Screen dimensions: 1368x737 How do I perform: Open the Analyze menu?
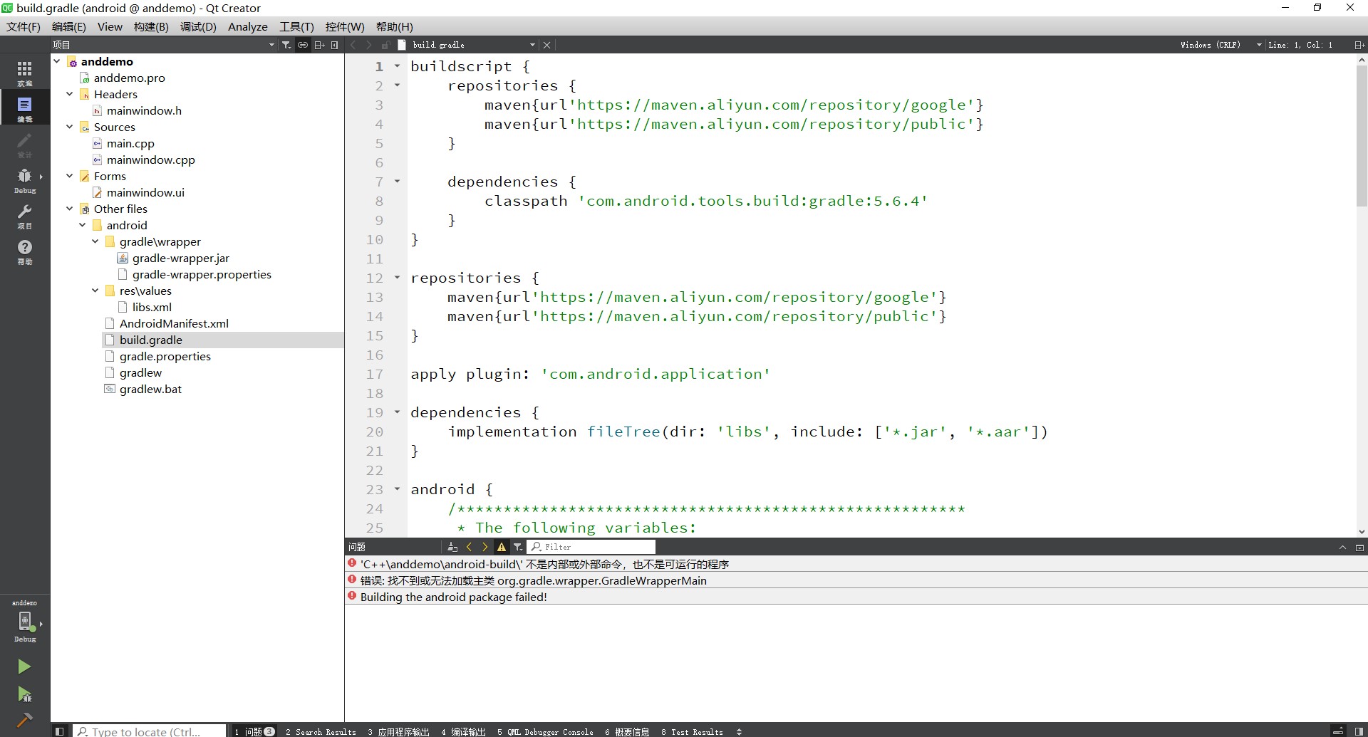click(248, 26)
